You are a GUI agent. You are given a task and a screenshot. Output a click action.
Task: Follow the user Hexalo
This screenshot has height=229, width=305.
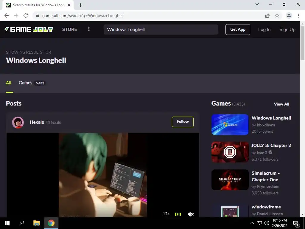183,122
